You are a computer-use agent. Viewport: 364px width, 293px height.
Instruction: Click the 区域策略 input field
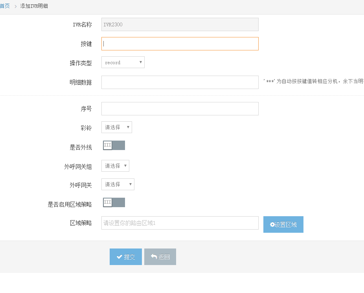[x=180, y=223]
